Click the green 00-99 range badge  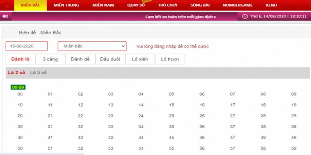18,87
